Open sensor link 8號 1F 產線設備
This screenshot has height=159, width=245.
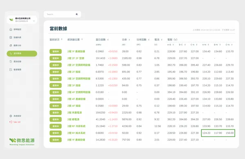pyautogui.click(x=76, y=140)
